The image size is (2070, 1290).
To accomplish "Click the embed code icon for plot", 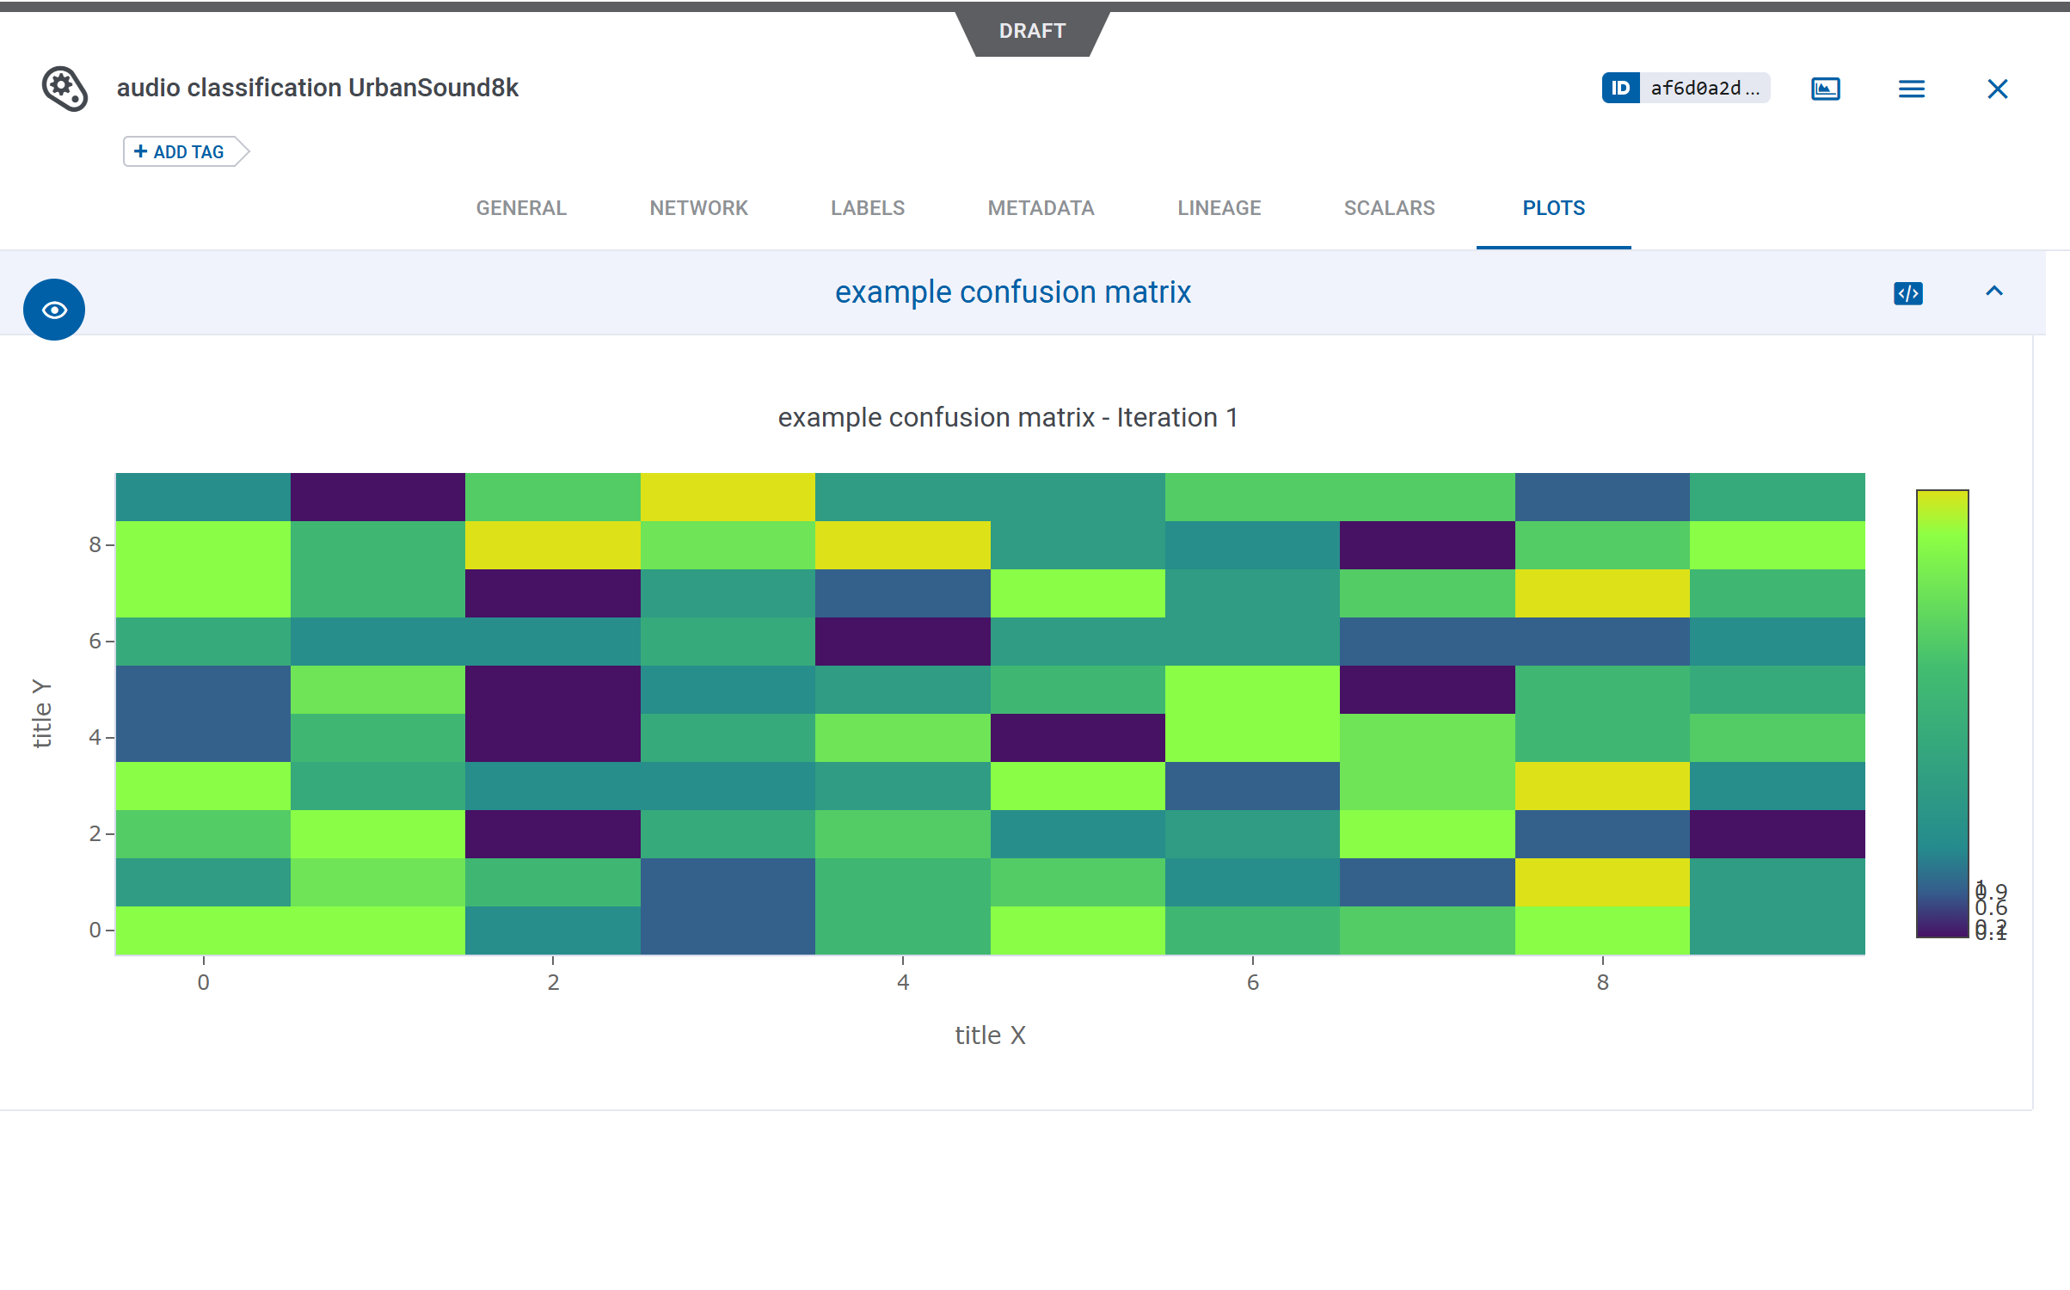I will [x=1907, y=293].
